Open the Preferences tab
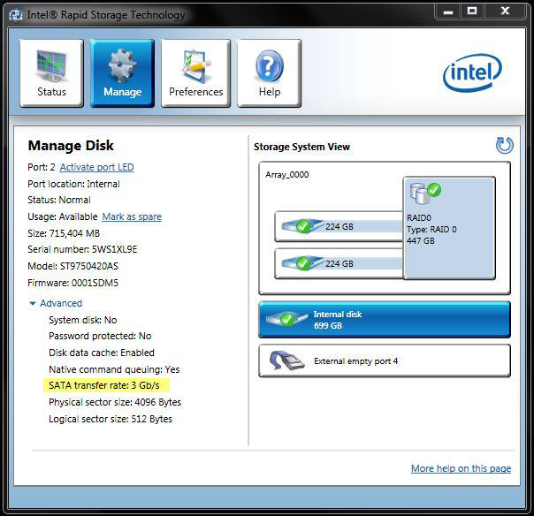Screen dimensions: 534x516 pos(195,73)
